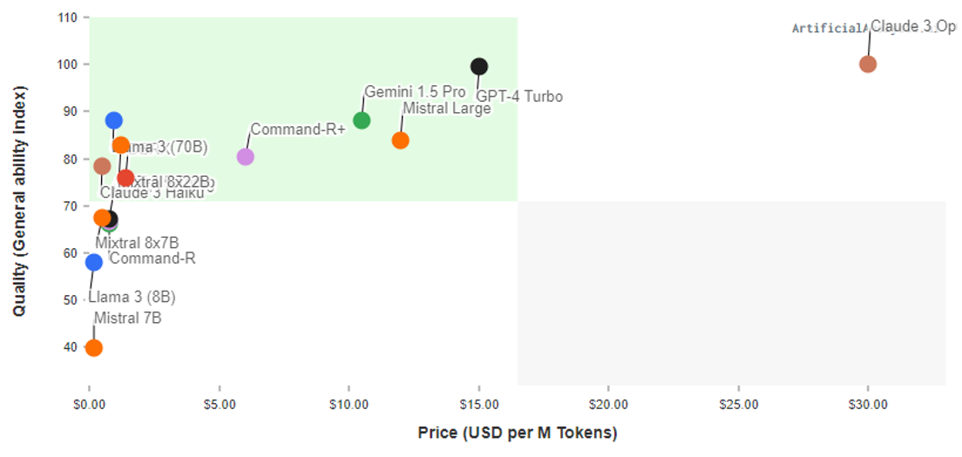
Task: Click the green Gemini 1.5 Pro marker
Action: click(362, 120)
